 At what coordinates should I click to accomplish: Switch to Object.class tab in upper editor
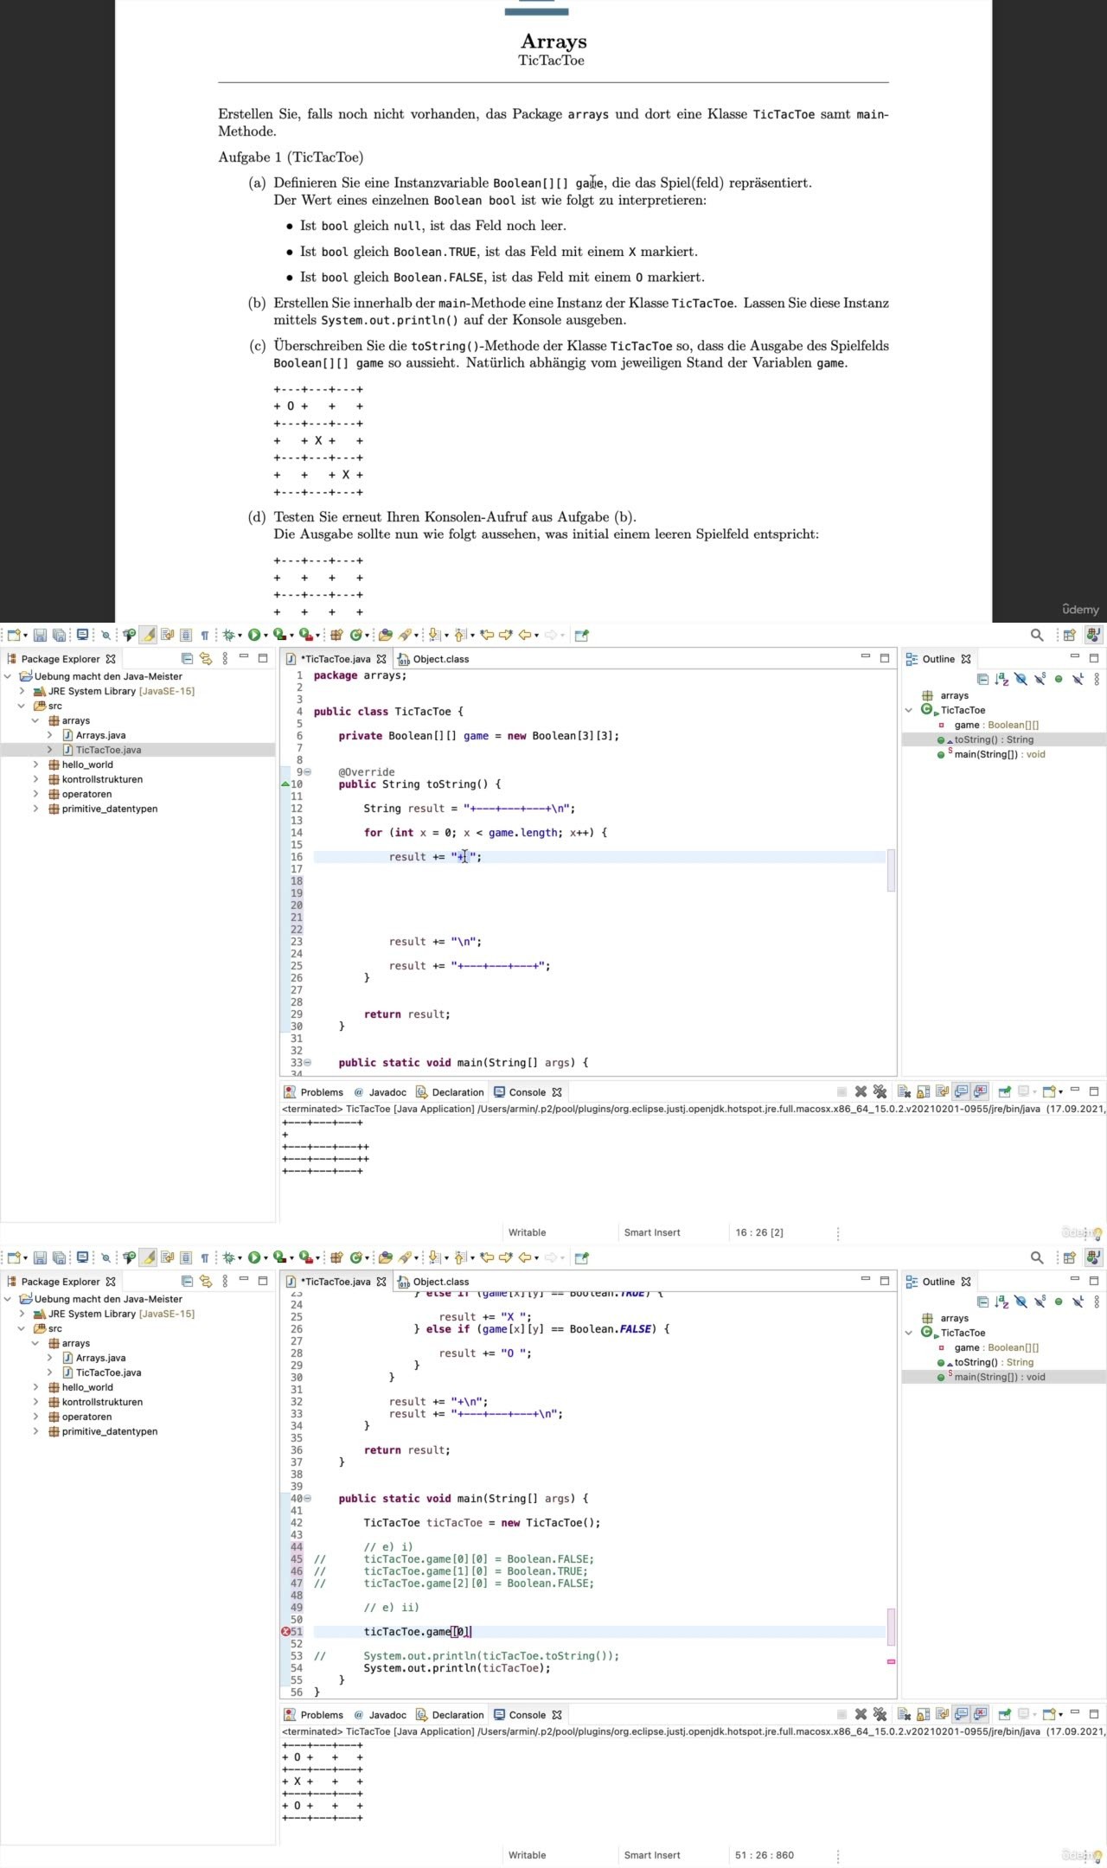tap(440, 659)
